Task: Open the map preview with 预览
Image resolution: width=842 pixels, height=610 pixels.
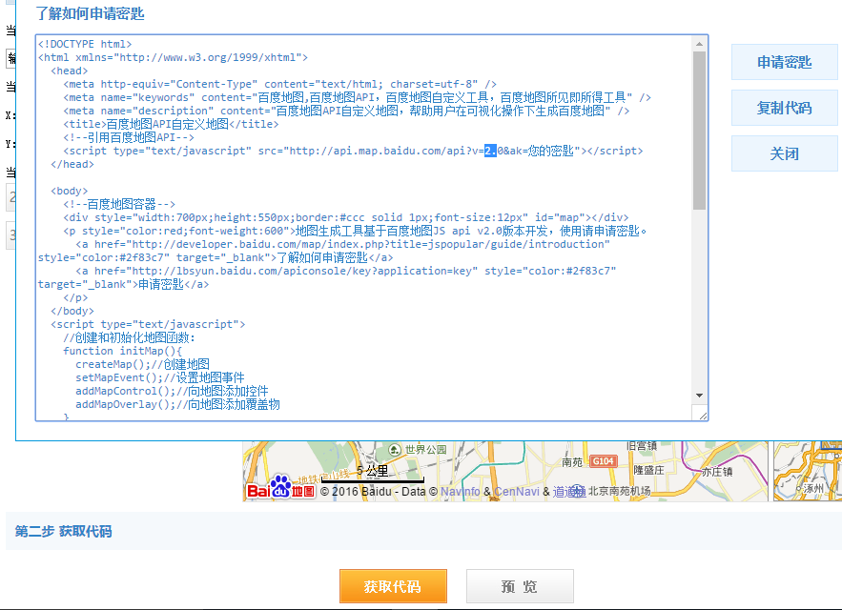Action: pos(520,586)
